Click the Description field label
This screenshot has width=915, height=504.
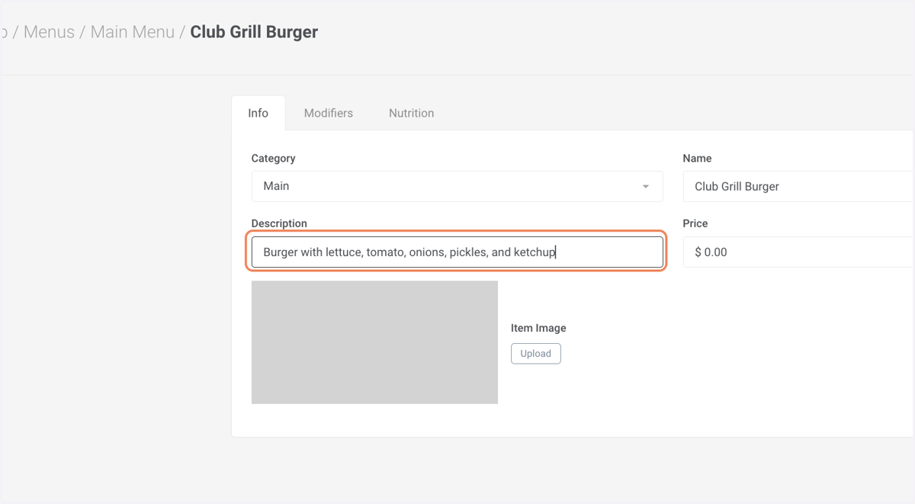(x=279, y=223)
